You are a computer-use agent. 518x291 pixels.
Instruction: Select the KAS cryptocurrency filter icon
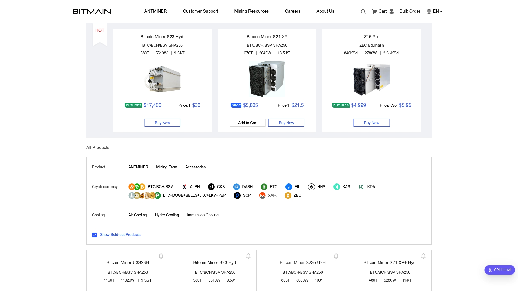click(336, 187)
